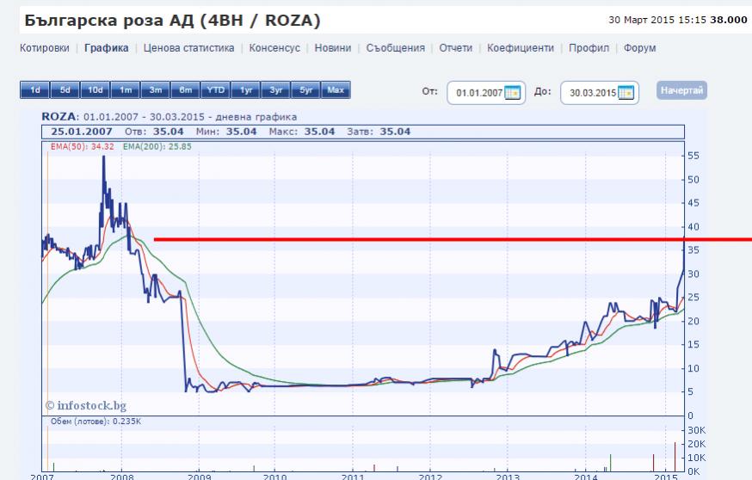Click the 25.01.2007 date in the data bar
The height and width of the screenshot is (480, 752).
pyautogui.click(x=82, y=132)
